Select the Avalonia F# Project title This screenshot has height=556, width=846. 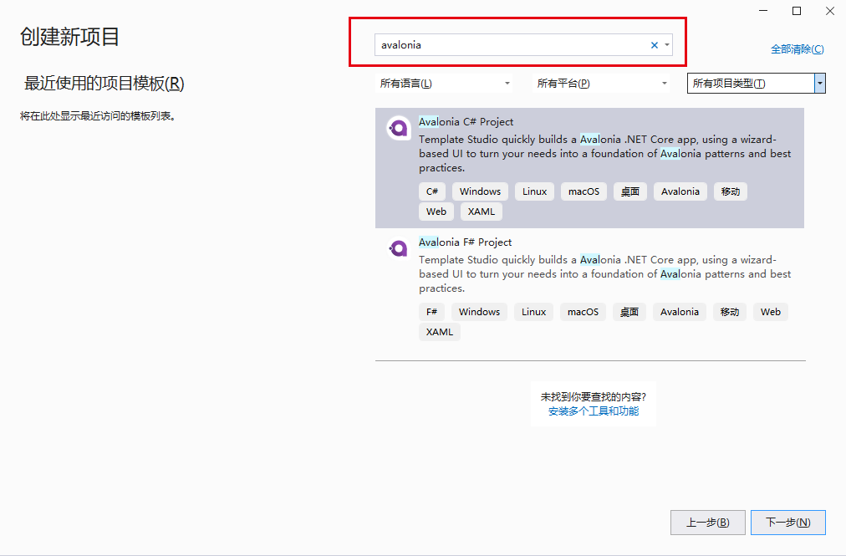coord(465,242)
